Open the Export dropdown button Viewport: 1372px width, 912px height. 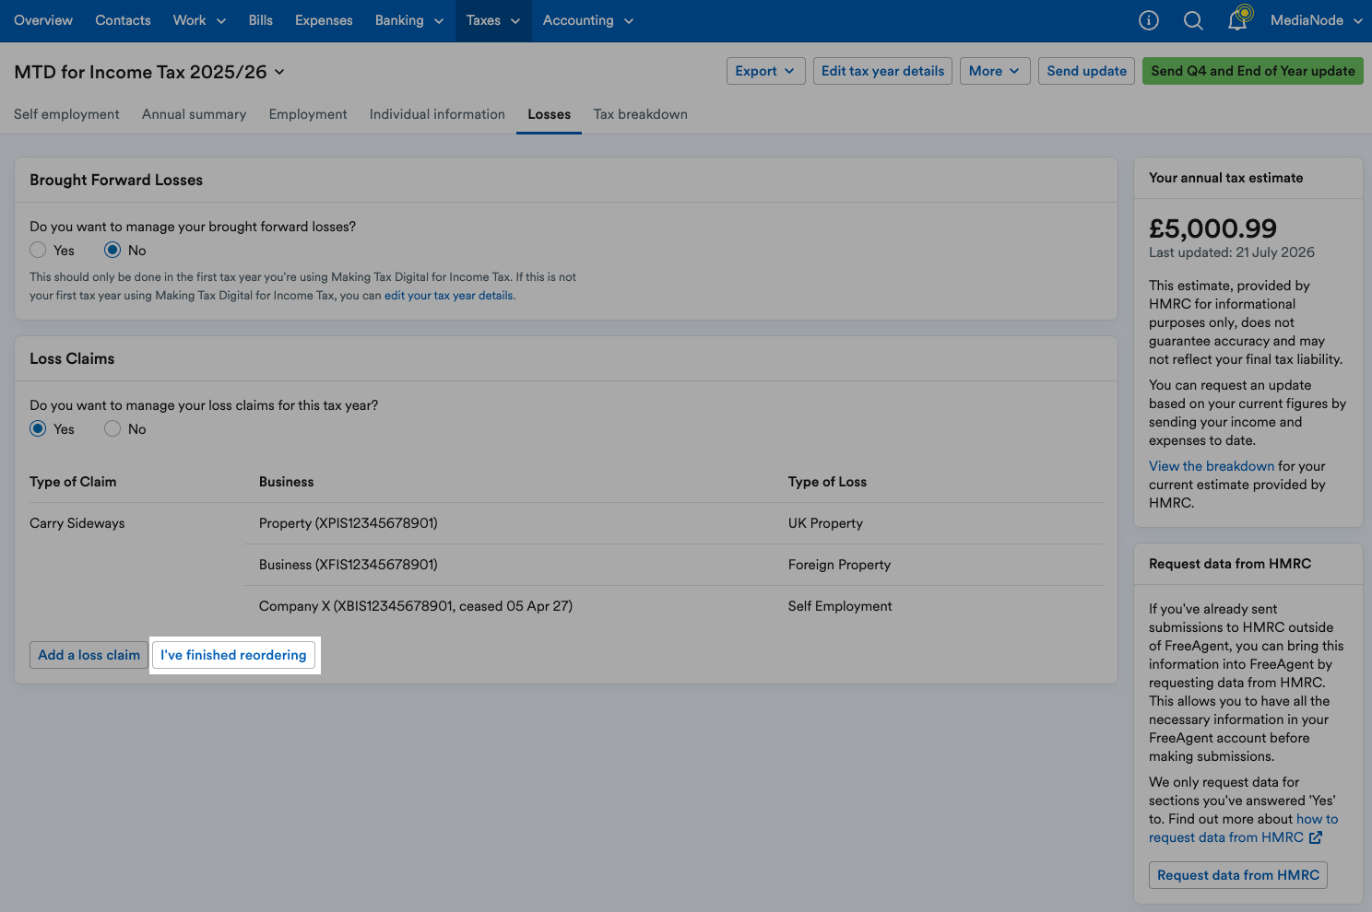tap(765, 71)
